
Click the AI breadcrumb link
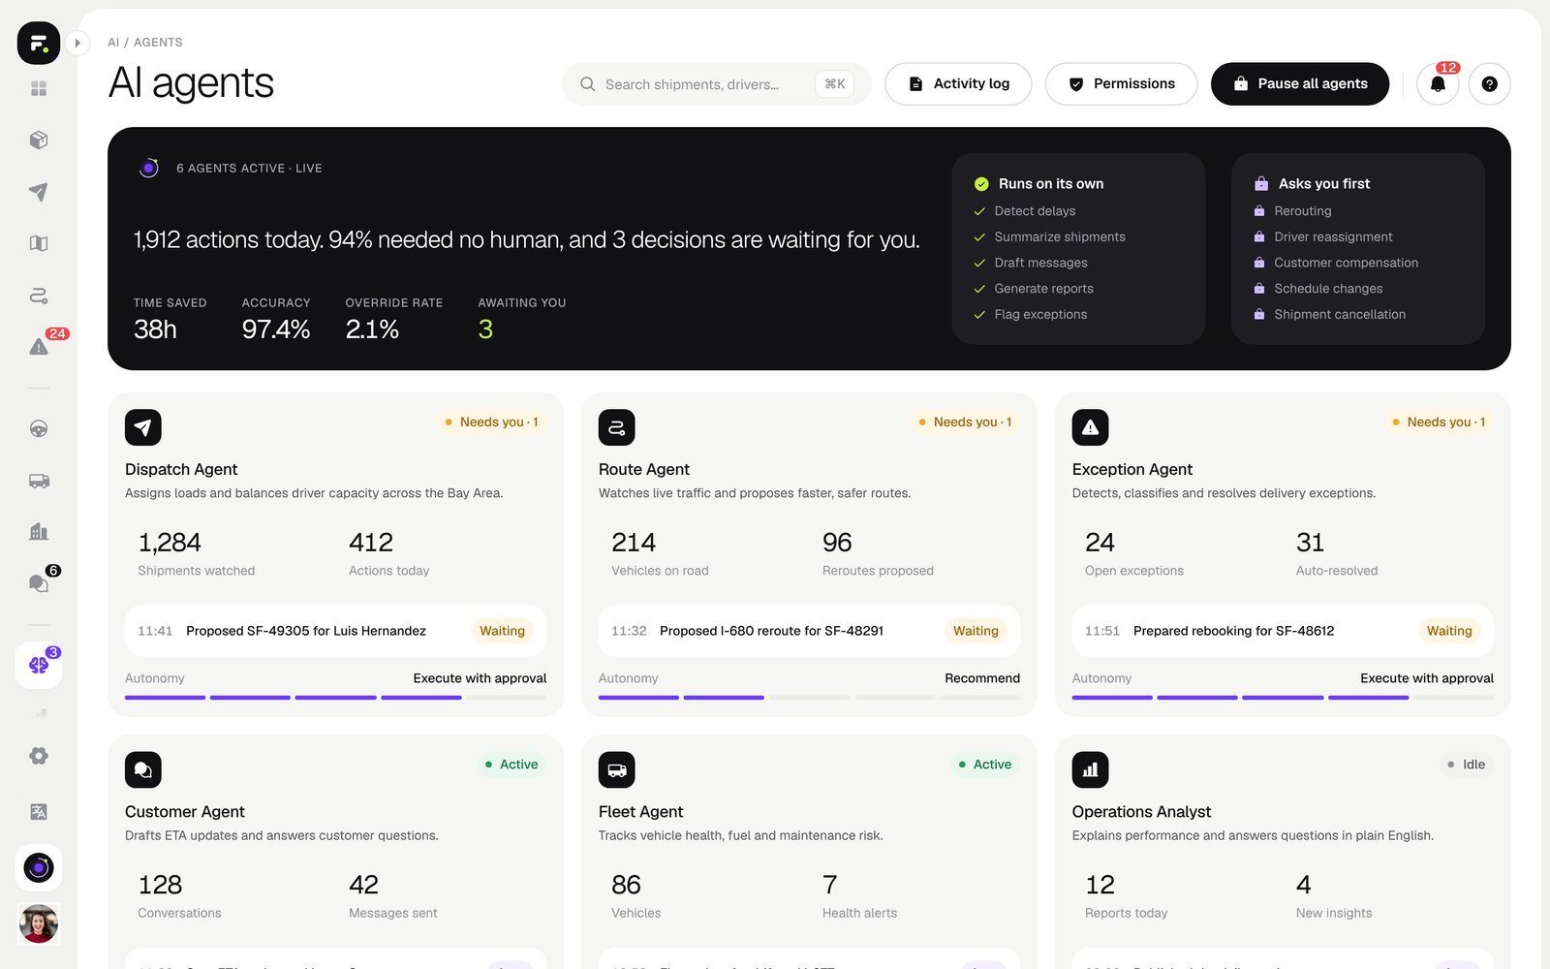click(x=113, y=43)
